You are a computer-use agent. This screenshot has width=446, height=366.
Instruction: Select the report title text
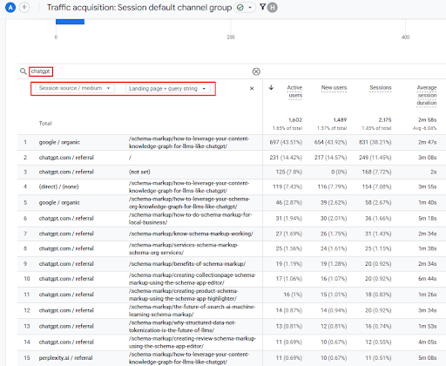[139, 8]
